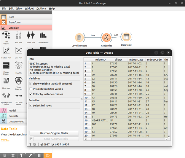Uncheck the Send Automatically checkbox
Image resolution: width=185 pixels, height=158 pixels.
(31, 139)
